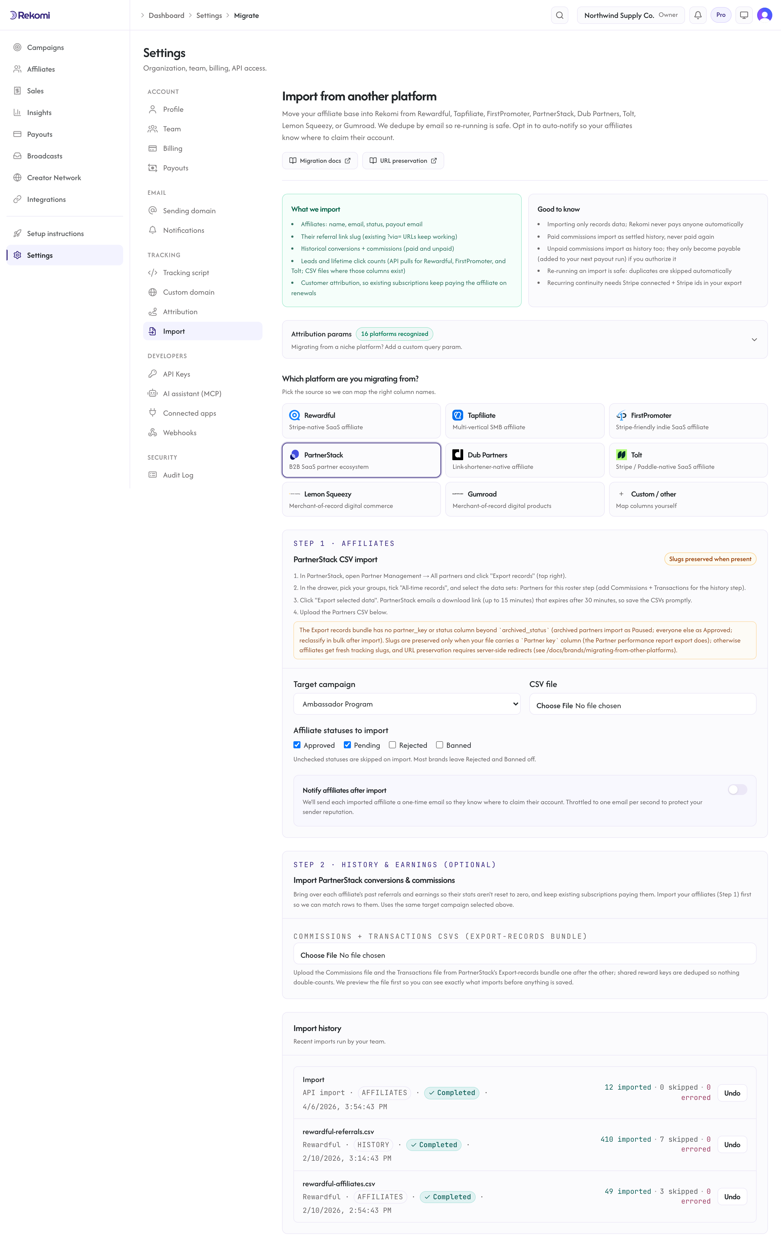
Task: Click the Setup instructions rocket icon
Action: coord(18,234)
